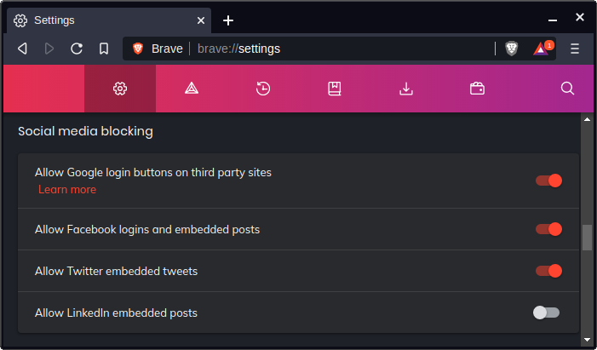597x350 pixels.
Task: Disable Twitter embedded tweets toggle
Action: tap(548, 271)
